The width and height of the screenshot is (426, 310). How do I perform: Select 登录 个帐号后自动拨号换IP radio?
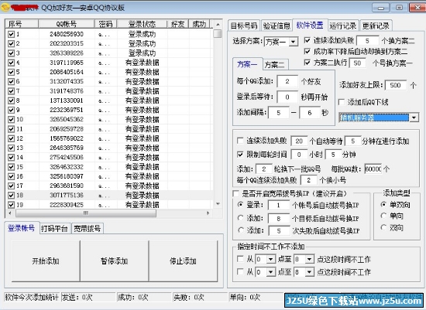240,205
